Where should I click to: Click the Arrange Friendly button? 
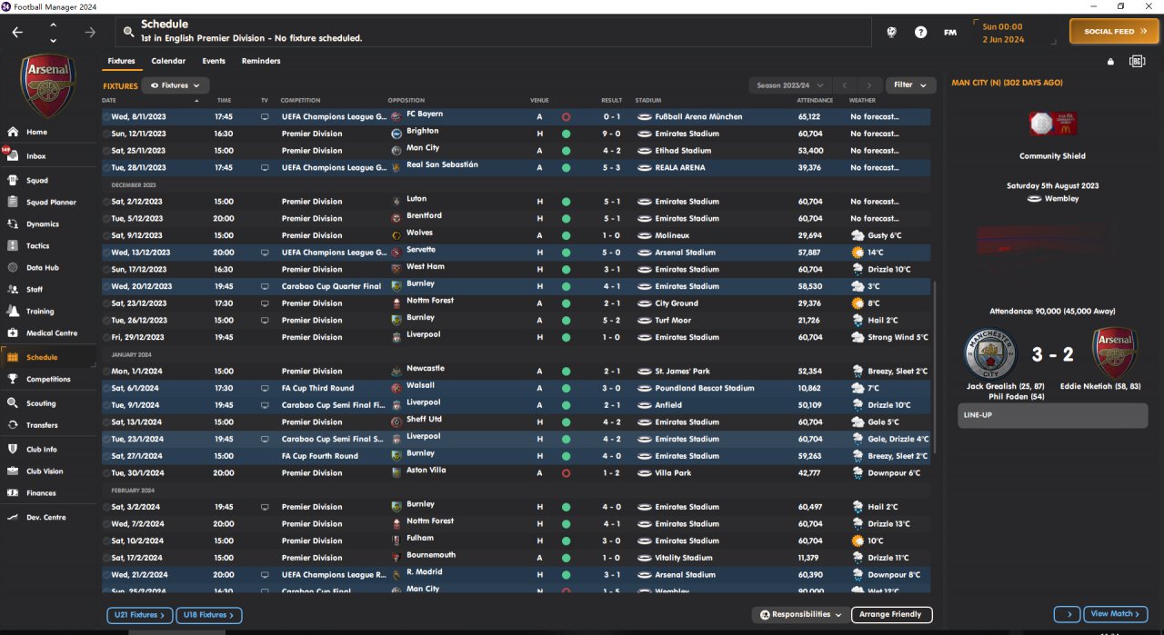pyautogui.click(x=891, y=615)
